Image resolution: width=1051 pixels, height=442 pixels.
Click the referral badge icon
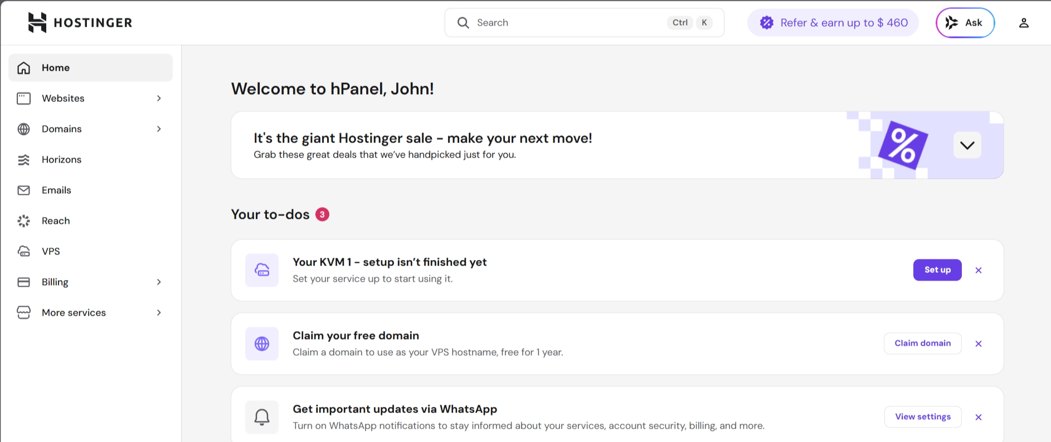pos(767,23)
